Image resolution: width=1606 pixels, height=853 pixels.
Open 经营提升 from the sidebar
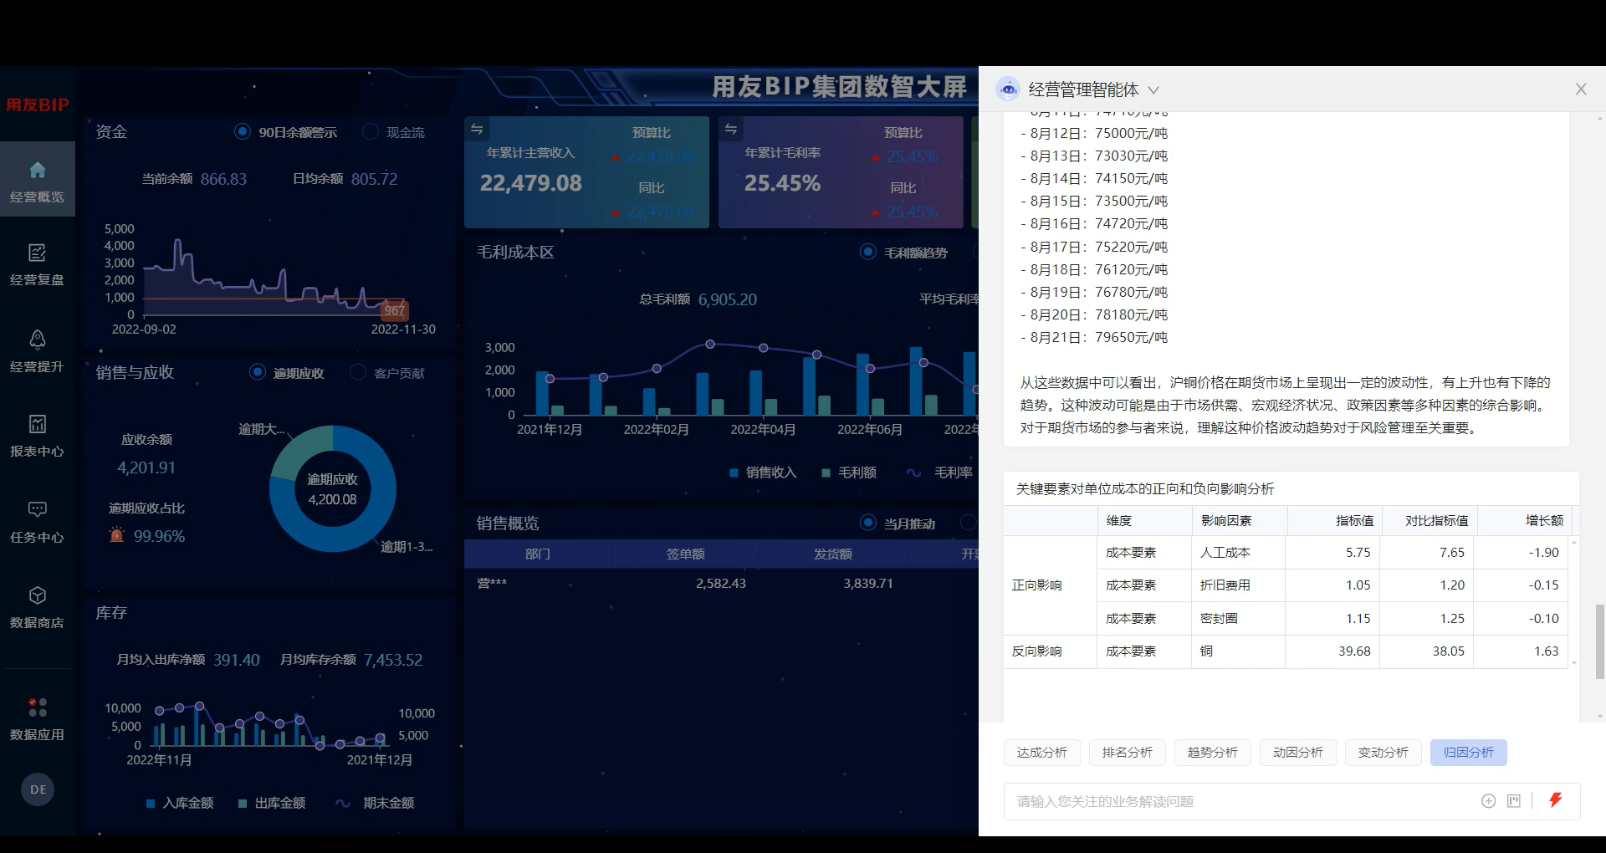pyautogui.click(x=38, y=350)
